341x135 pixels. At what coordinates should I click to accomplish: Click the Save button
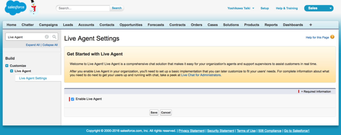tap(154, 113)
